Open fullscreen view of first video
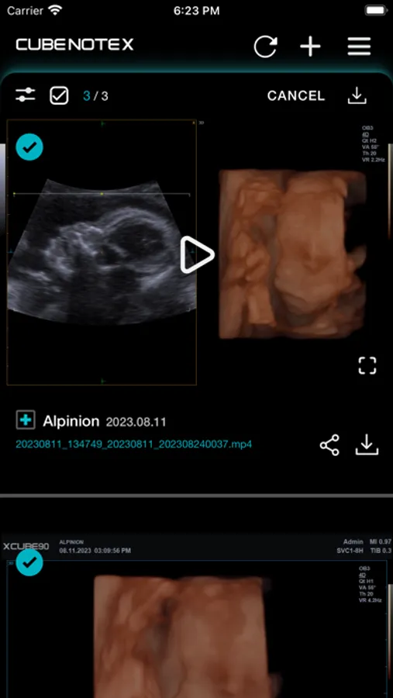393x698 pixels. click(367, 365)
